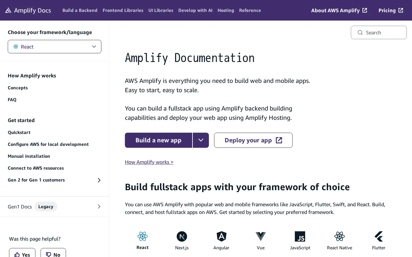Click the Amplify Documentation title
Screen dimensions: 412x257
(x=190, y=58)
